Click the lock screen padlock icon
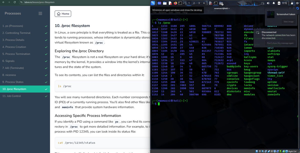Viewport: 300px width, 153px height. click(292, 3)
